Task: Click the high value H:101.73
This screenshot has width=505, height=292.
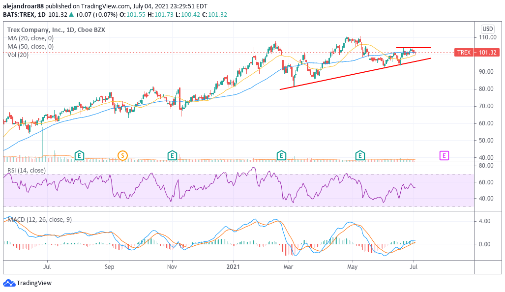Action: coord(160,14)
